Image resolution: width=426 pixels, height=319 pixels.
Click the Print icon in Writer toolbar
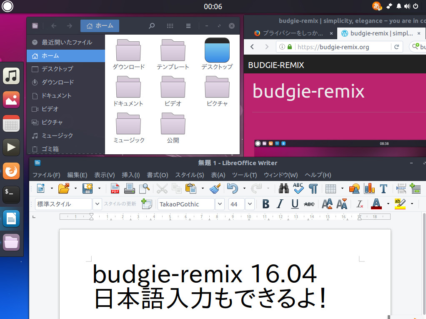129,188
